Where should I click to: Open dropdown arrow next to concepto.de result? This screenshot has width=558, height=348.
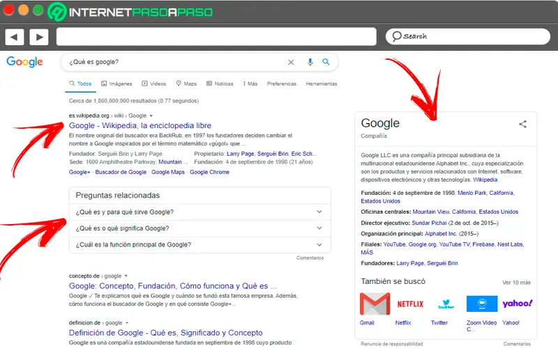tap(126, 276)
